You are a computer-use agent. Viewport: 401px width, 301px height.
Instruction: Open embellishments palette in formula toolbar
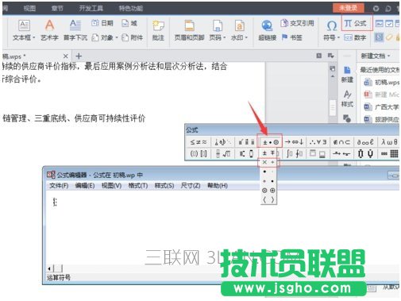(246, 142)
